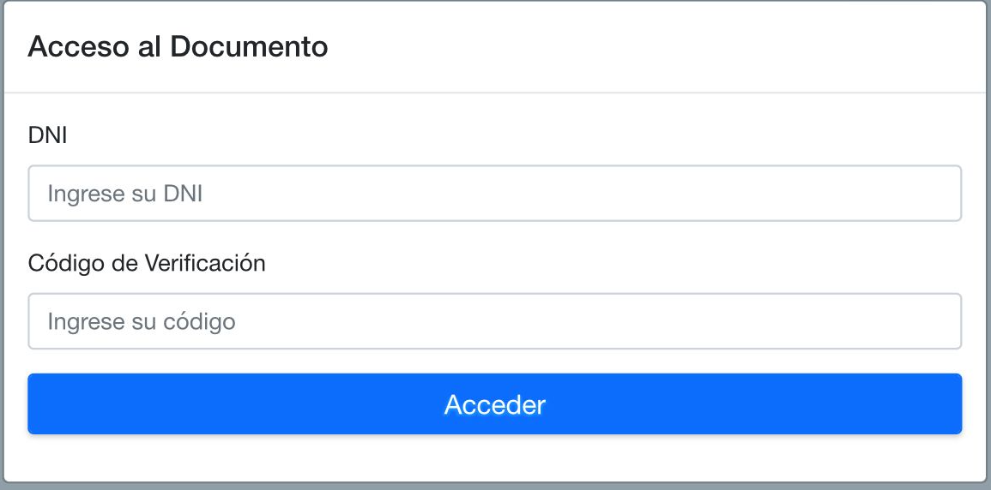Select the 'Ingrese su código' placeholder box

494,321
